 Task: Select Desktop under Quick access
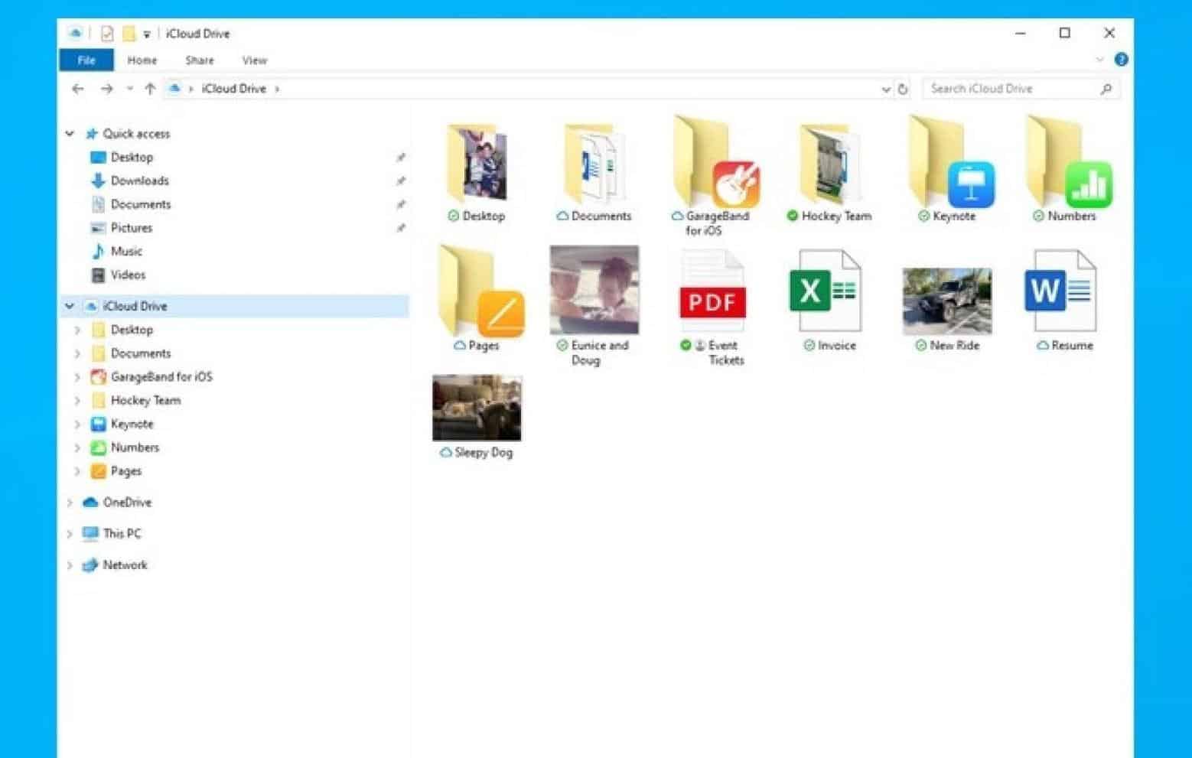click(x=132, y=158)
